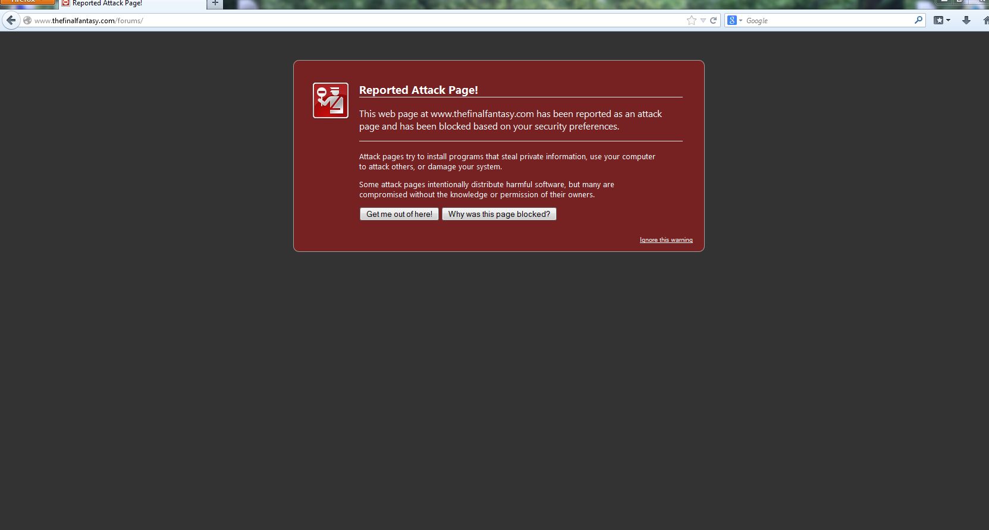Open a new tab with plus button

click(215, 4)
